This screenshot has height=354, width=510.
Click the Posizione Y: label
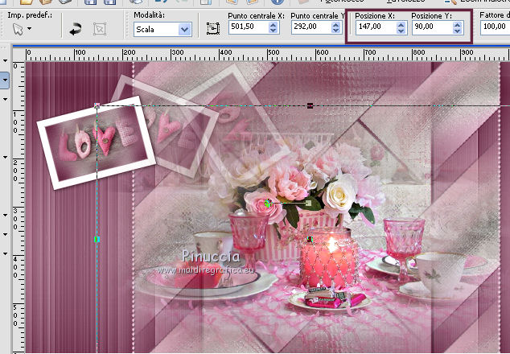coord(431,15)
